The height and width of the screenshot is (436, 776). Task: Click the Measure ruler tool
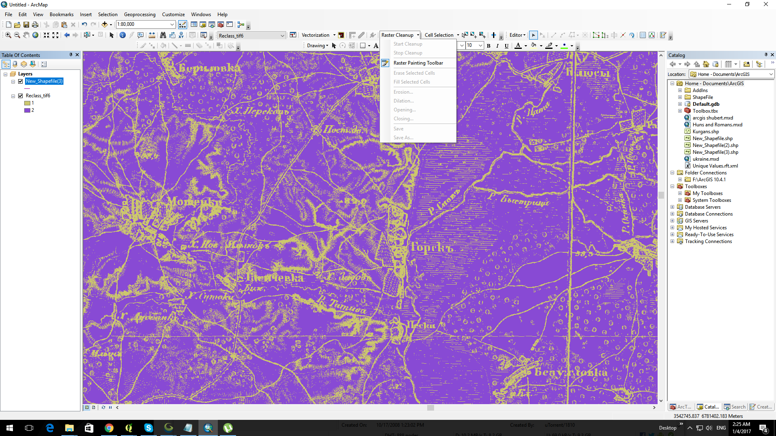point(152,35)
